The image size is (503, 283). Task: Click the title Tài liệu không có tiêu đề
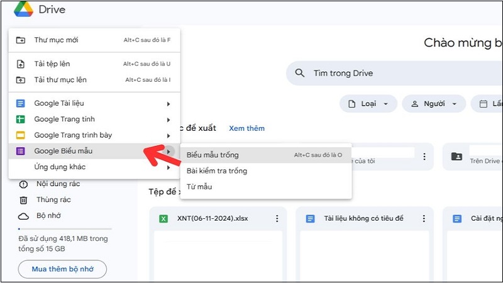pos(363,218)
